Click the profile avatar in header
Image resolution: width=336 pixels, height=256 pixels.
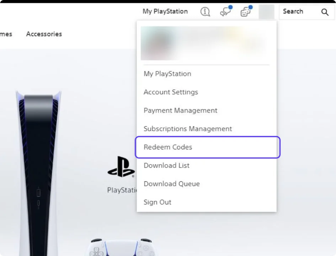click(266, 12)
